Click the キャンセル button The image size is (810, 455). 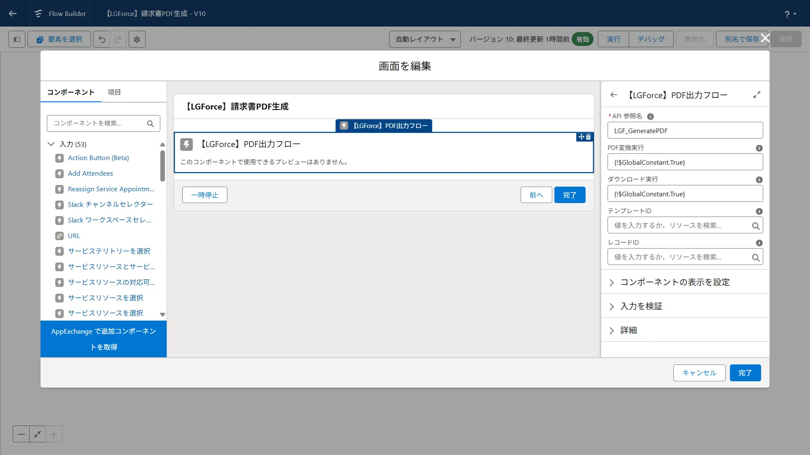click(699, 373)
